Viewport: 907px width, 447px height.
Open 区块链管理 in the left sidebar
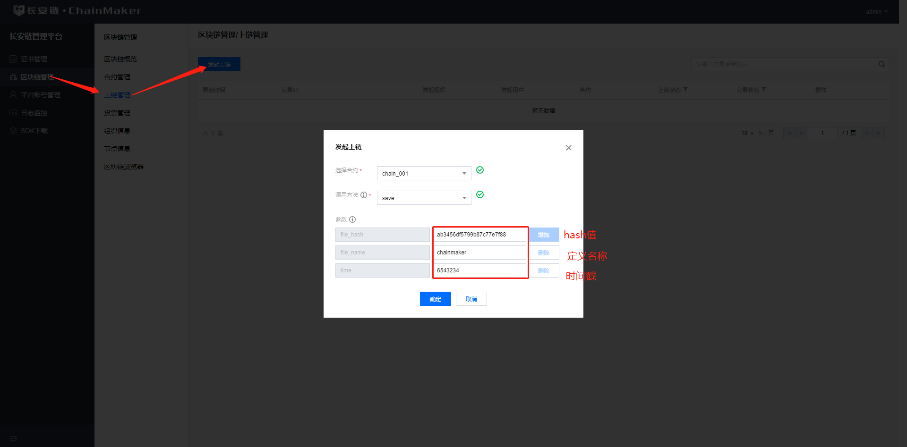(37, 77)
